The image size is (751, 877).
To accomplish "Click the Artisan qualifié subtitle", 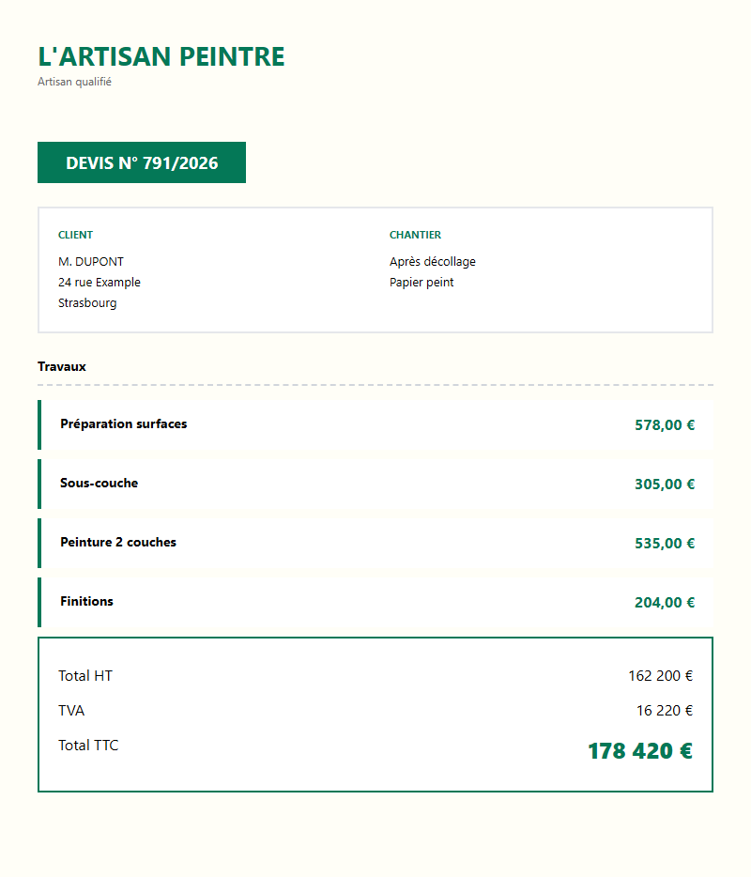I will [74, 82].
